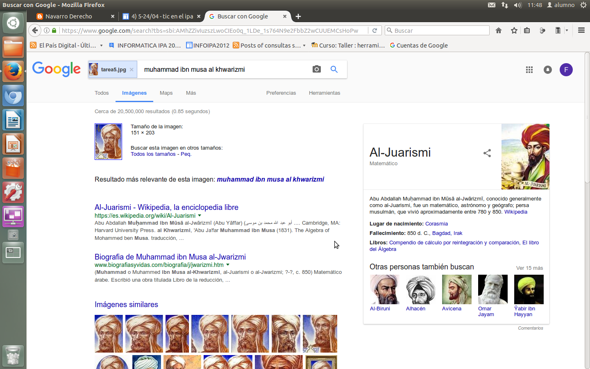Click the Firefox Buscar search box
590x369 pixels.
pyautogui.click(x=437, y=30)
